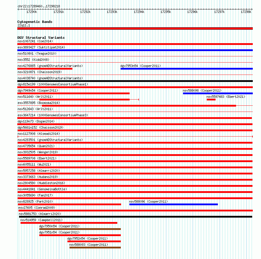Click nsv6055111 (Wu2021) label
This screenshot has height=259, width=261.
(x=34, y=164)
